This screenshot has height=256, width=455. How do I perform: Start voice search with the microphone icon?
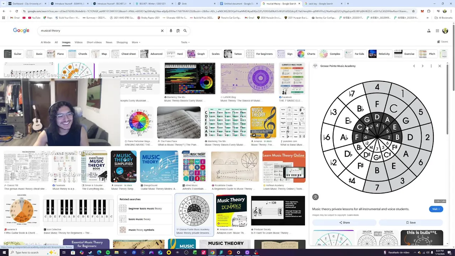(x=171, y=31)
